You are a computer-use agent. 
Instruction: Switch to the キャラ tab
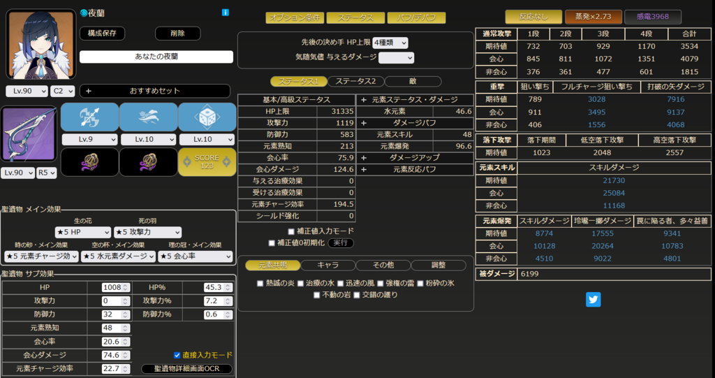click(327, 266)
